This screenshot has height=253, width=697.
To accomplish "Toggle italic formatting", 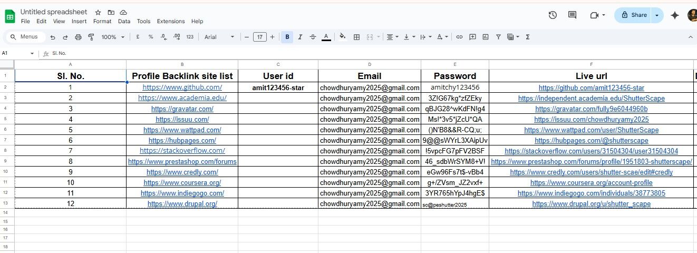I will click(x=300, y=37).
